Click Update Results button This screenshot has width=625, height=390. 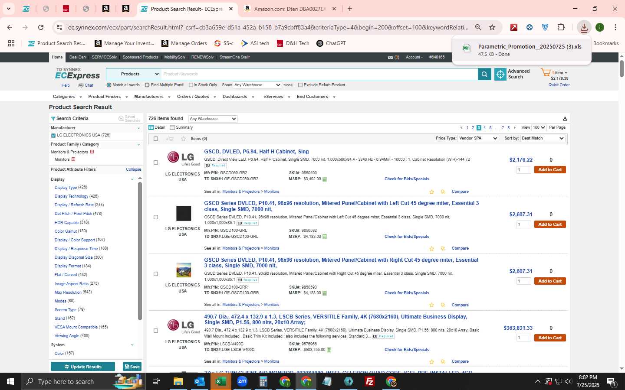pyautogui.click(x=83, y=367)
